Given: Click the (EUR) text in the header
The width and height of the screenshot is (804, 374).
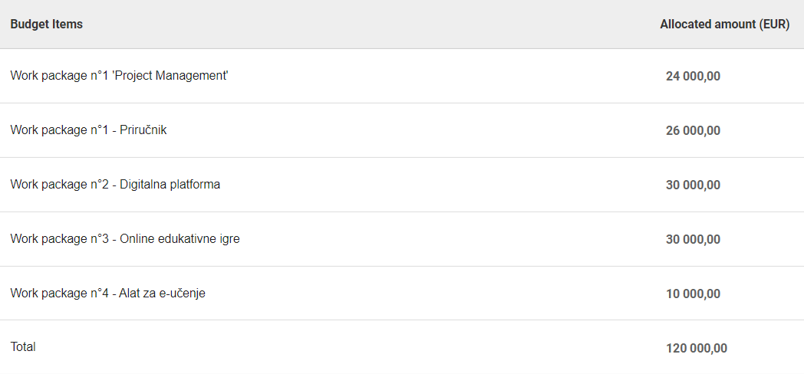Looking at the screenshot, I should [x=774, y=25].
